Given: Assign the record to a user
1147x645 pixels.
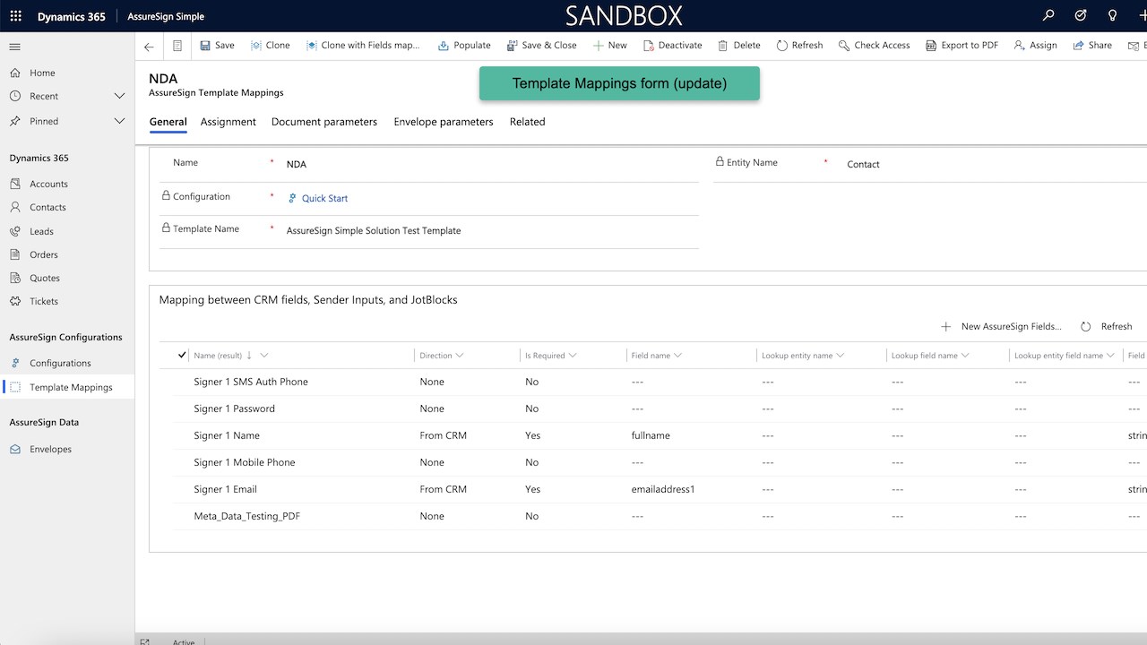Looking at the screenshot, I should tap(1035, 46).
